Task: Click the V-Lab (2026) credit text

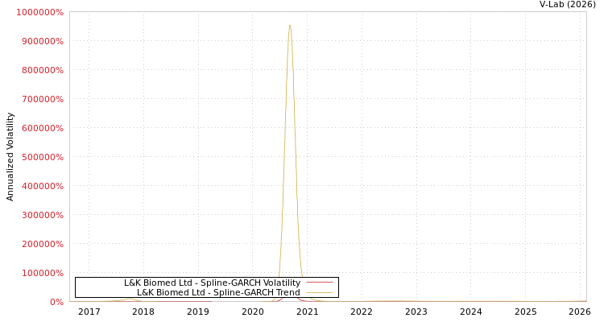Action: click(x=568, y=4)
